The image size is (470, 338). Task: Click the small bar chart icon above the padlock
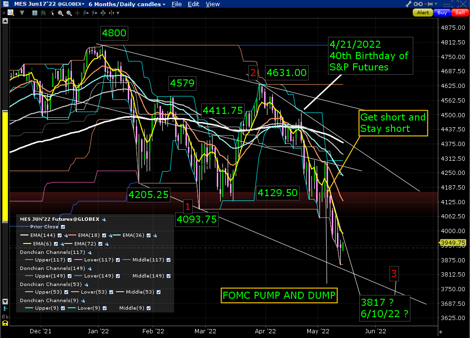5,316
